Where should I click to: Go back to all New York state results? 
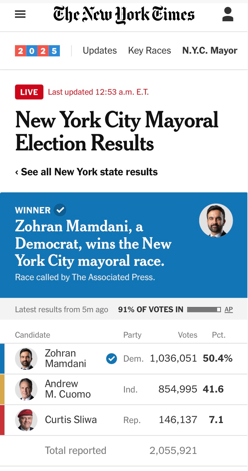click(86, 172)
